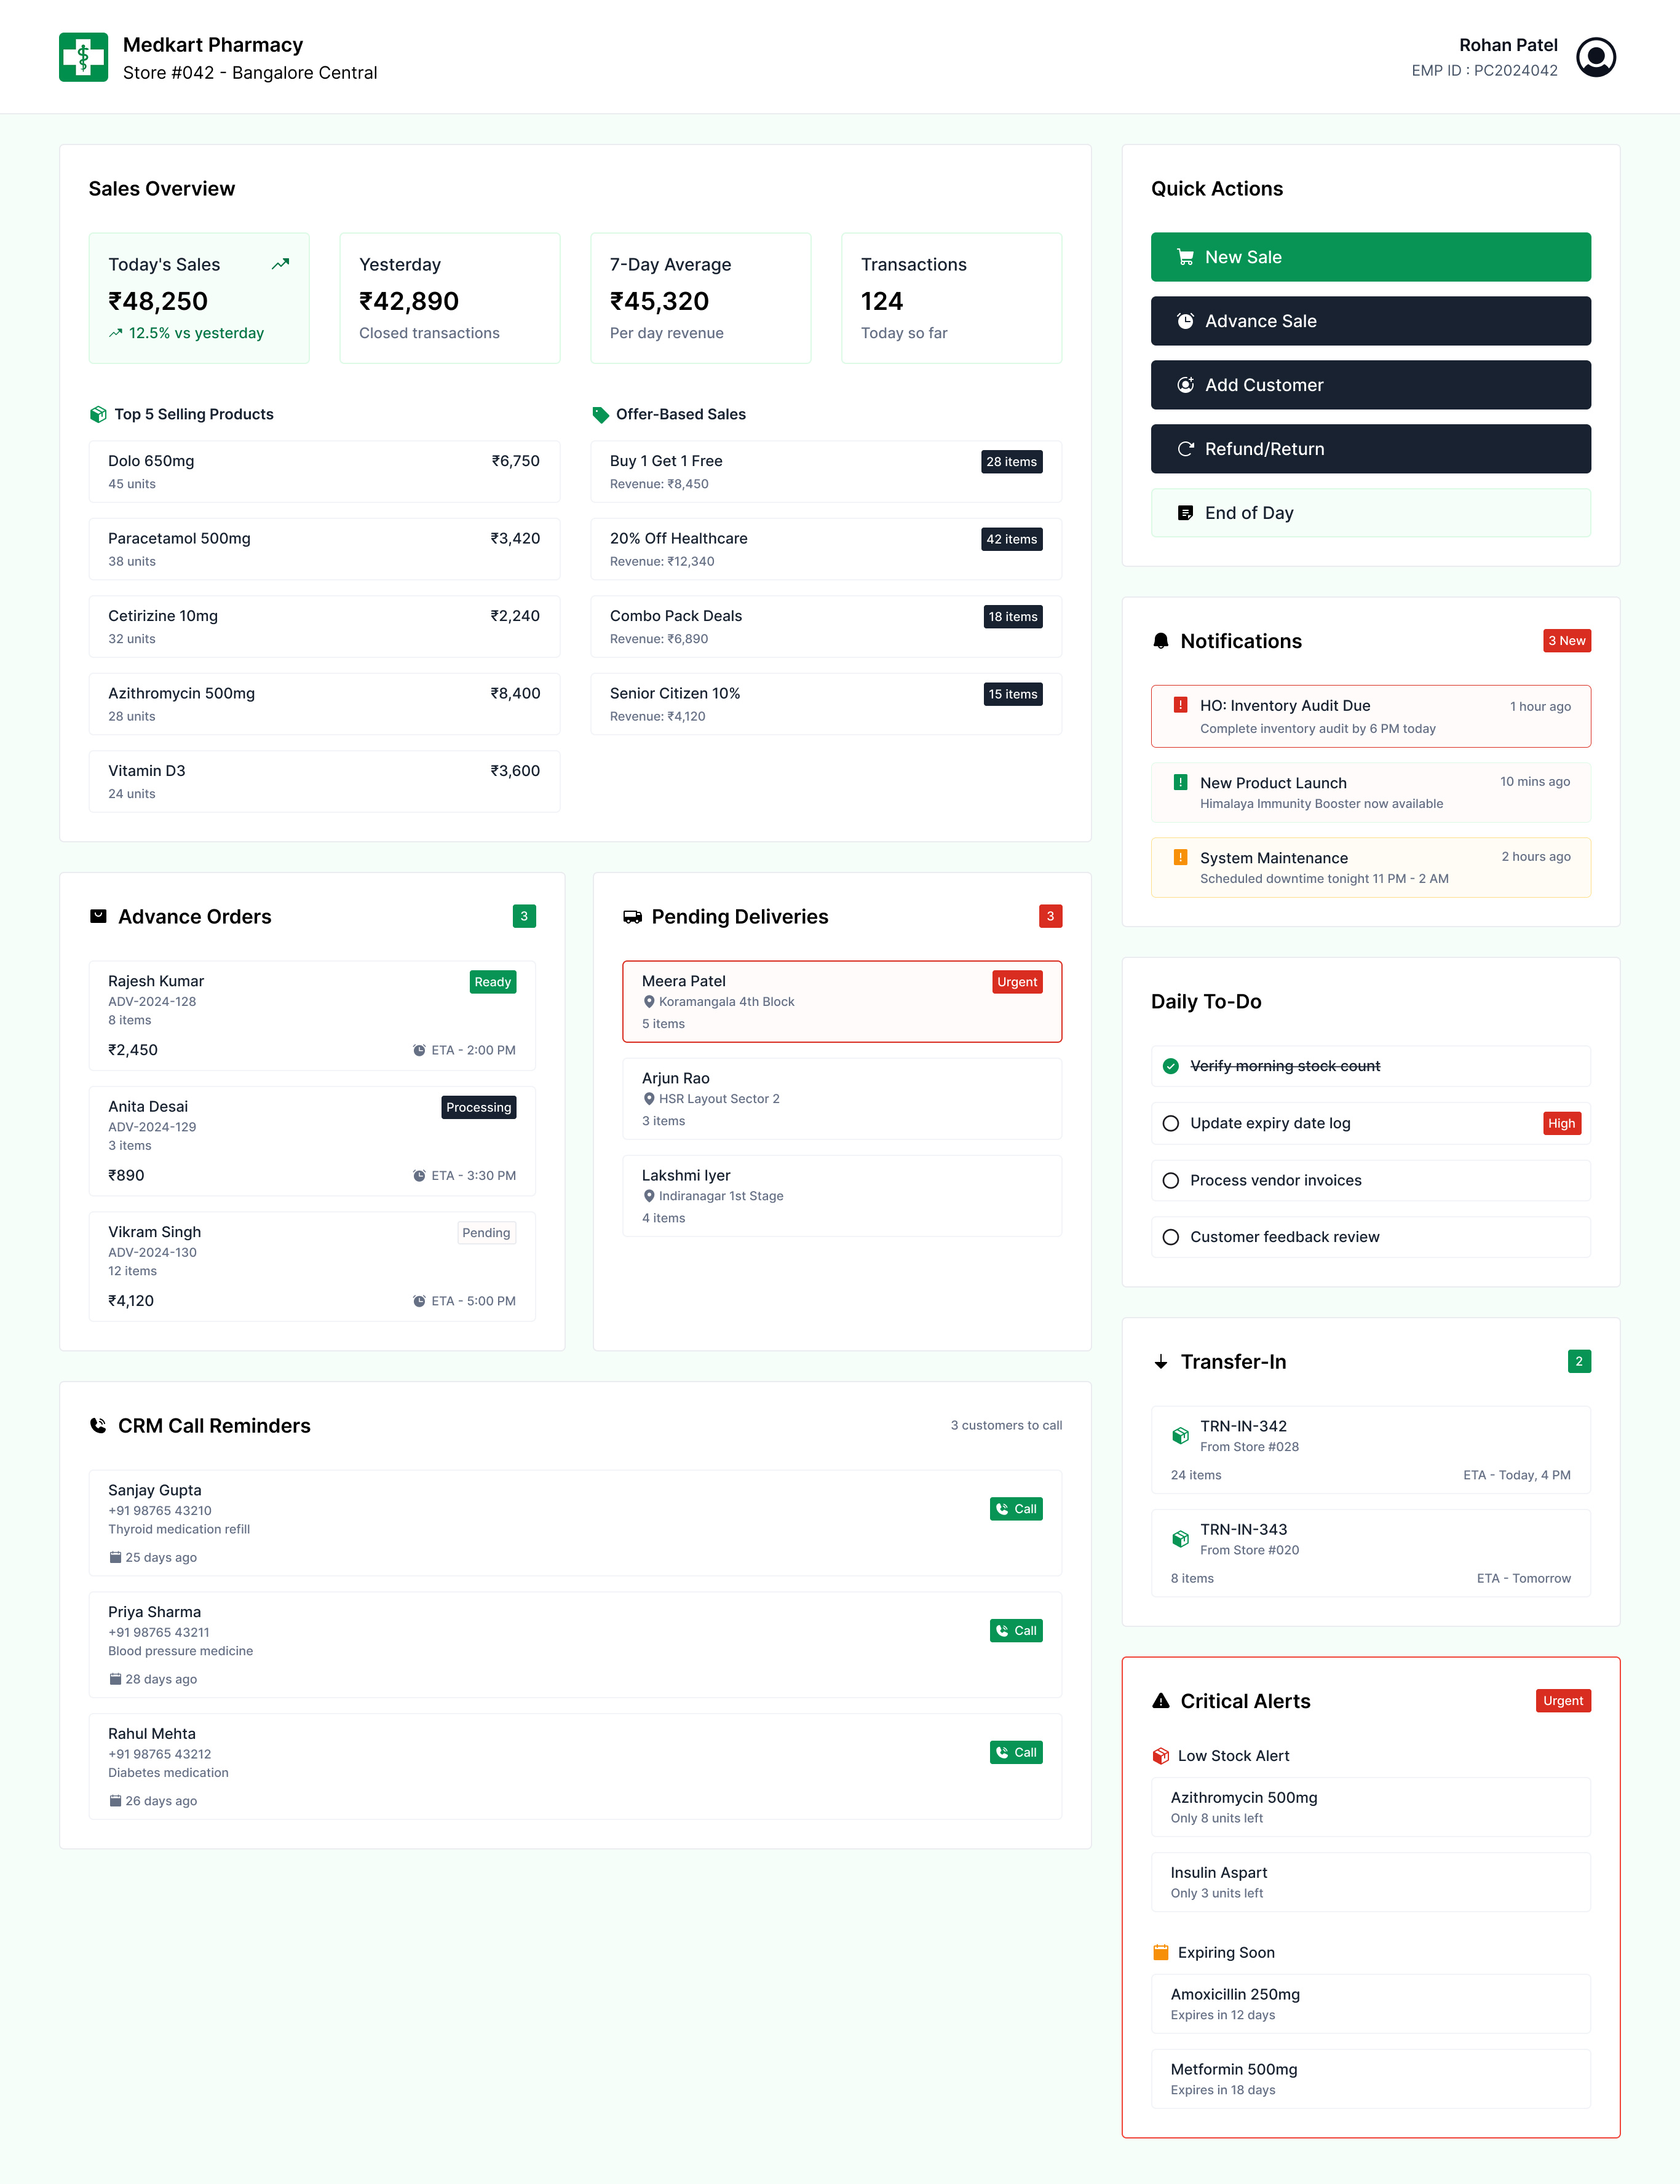This screenshot has height=2184, width=1680.
Task: Start a Refund/Return
Action: coord(1369,448)
